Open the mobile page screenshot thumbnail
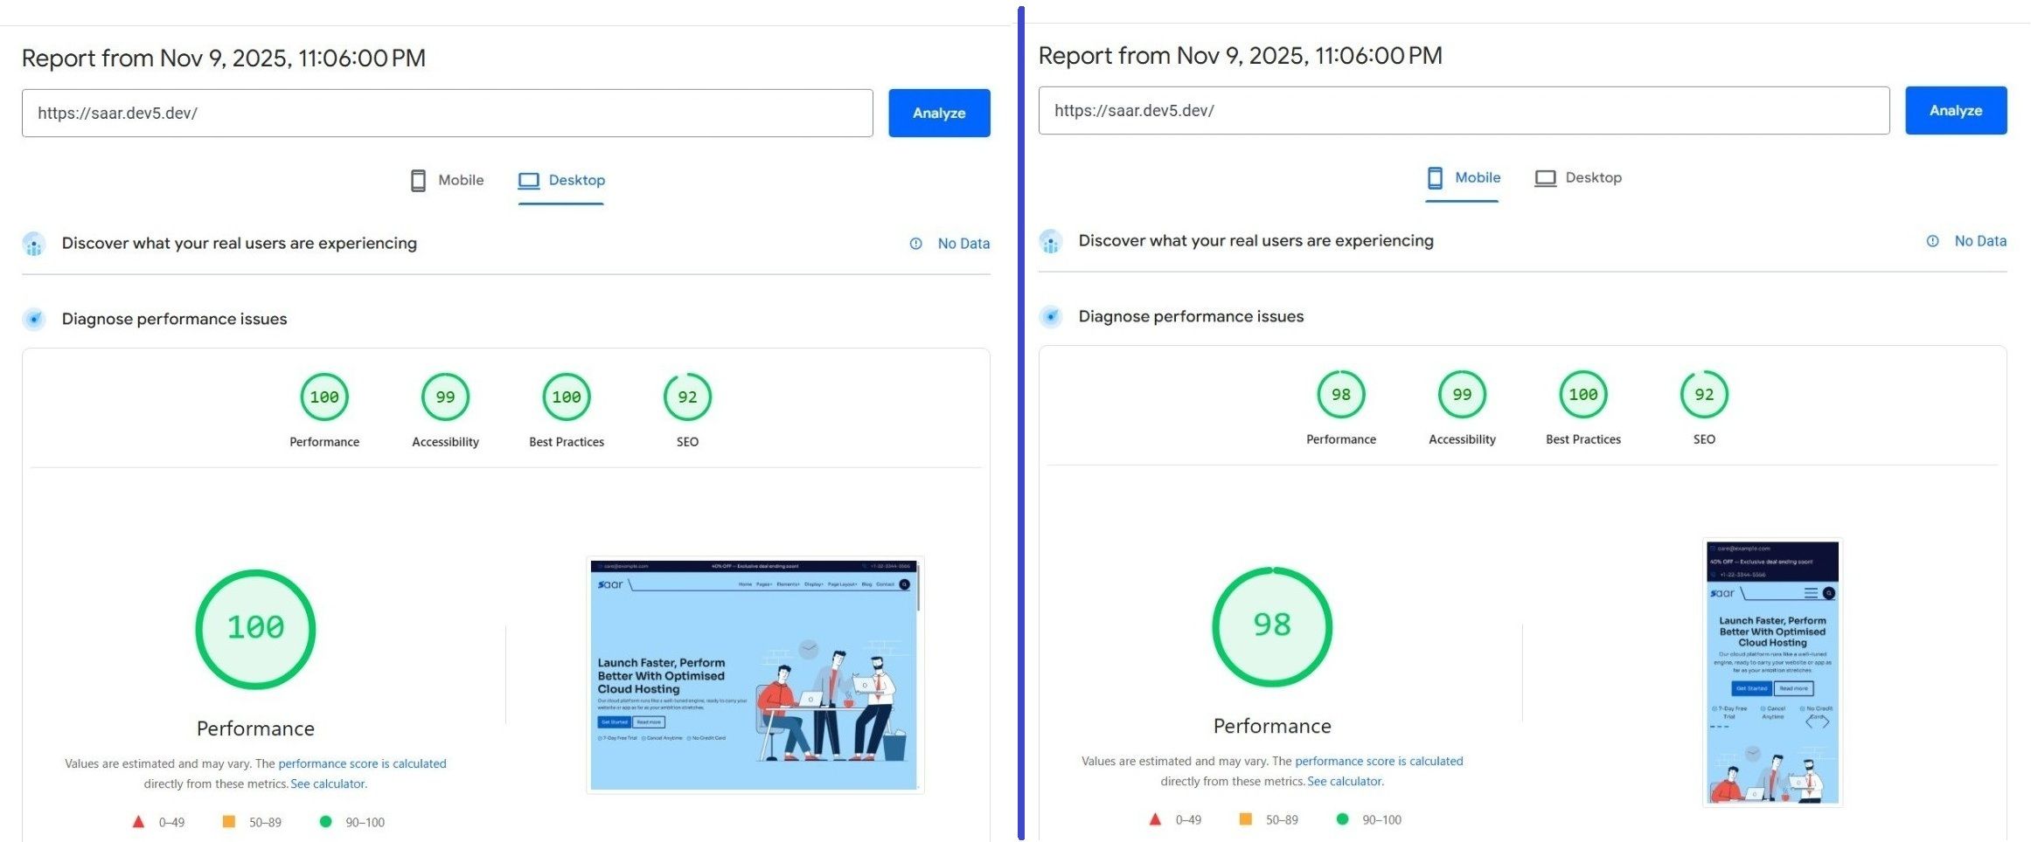The height and width of the screenshot is (842, 2031). click(1772, 672)
